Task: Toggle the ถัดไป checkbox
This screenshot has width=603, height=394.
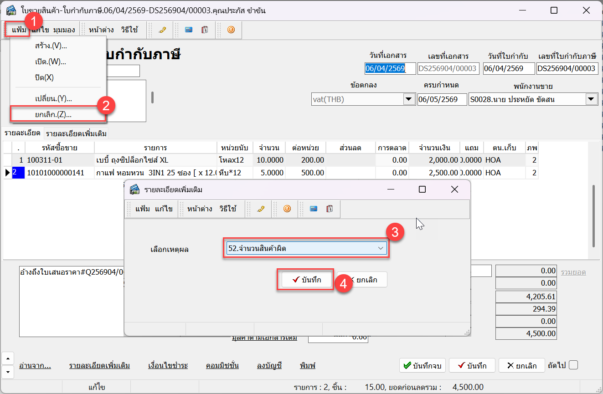Action: [573, 365]
